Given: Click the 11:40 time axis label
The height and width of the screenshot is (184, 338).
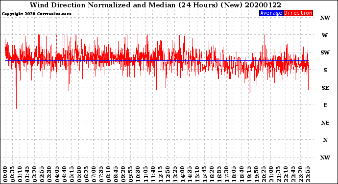Looking at the screenshot, I should click(x=153, y=174).
